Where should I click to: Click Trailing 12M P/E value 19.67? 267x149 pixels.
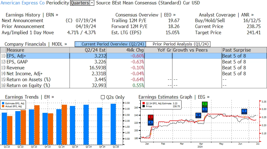pyautogui.click(x=174, y=21)
